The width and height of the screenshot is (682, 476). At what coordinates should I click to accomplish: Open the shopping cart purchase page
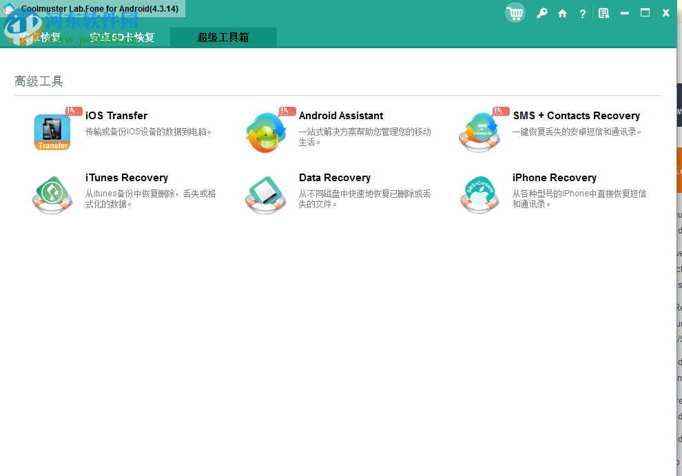pyautogui.click(x=515, y=12)
